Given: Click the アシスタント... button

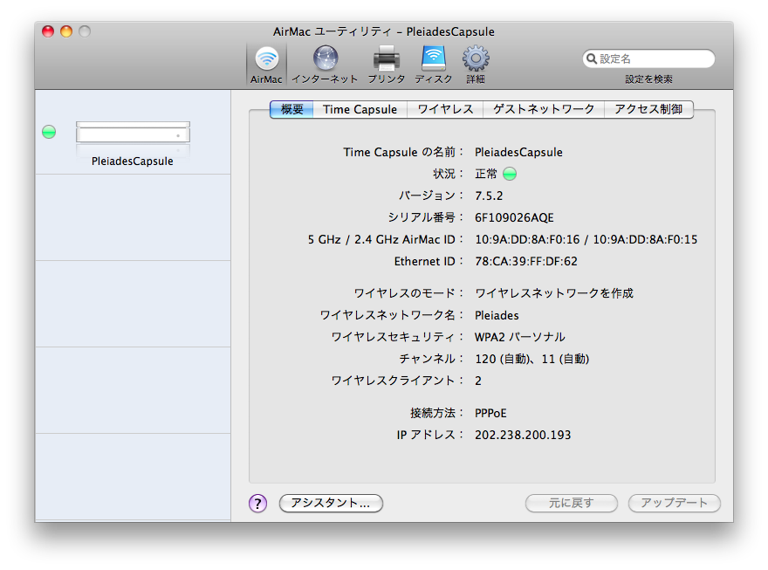Looking at the screenshot, I should pyautogui.click(x=331, y=503).
